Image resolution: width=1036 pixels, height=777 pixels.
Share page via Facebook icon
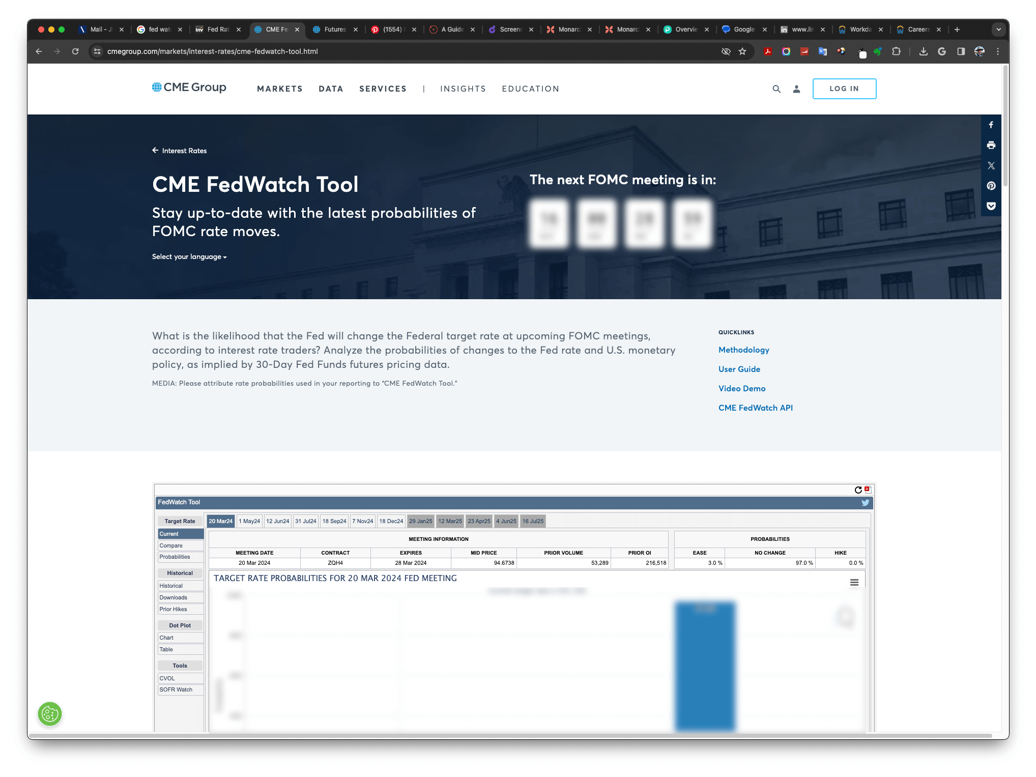[991, 125]
